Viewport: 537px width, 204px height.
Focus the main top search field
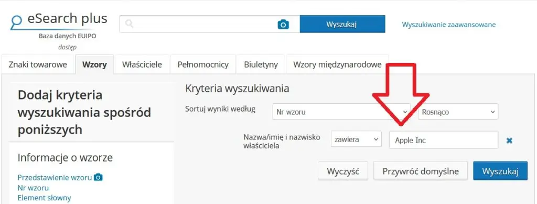pos(210,24)
